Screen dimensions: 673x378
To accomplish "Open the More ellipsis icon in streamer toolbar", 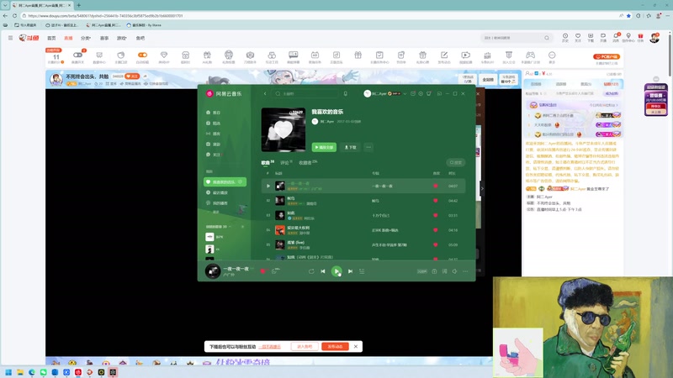I will [x=552, y=56].
